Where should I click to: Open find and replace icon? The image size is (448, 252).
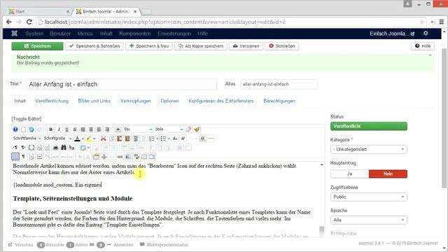(x=71, y=148)
